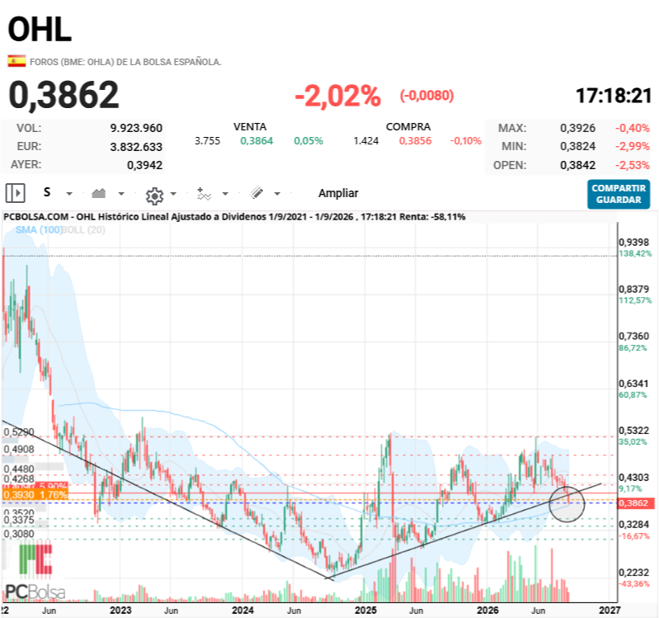Click the COMPARTIR GUARDAR button
Image resolution: width=660 pixels, height=618 pixels.
pos(618,194)
